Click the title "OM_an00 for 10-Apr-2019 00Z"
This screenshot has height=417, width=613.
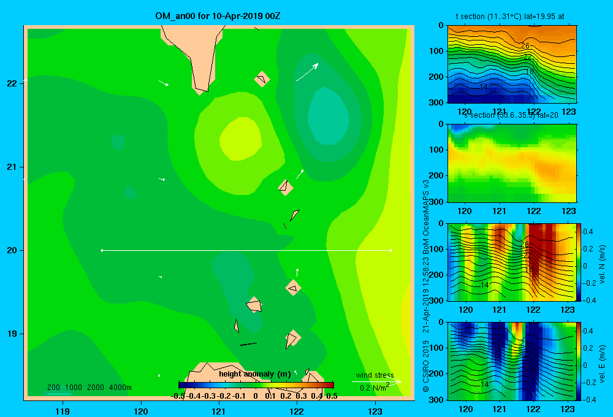point(218,16)
